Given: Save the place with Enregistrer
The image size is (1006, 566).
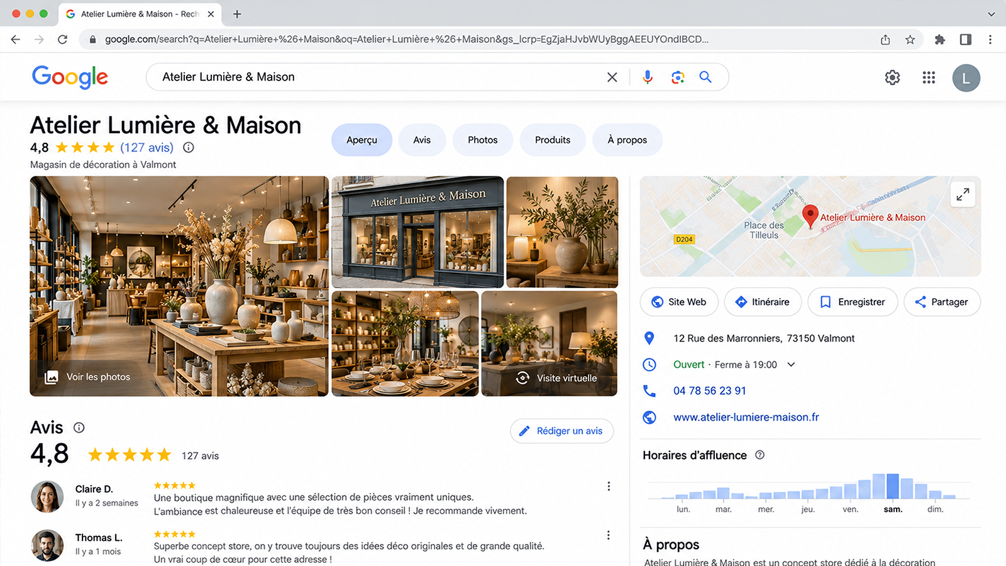Looking at the screenshot, I should [853, 302].
